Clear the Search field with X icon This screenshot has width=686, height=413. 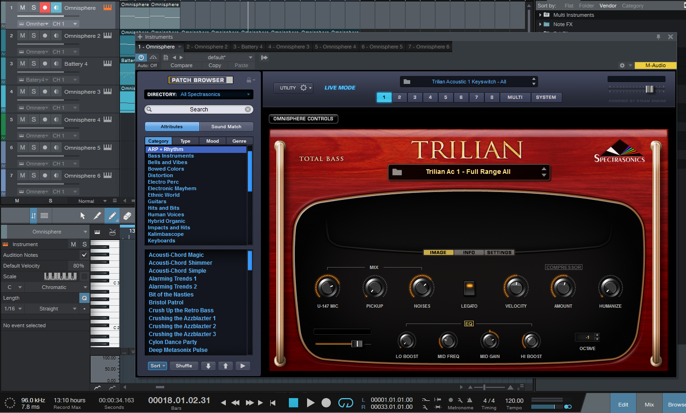point(248,110)
